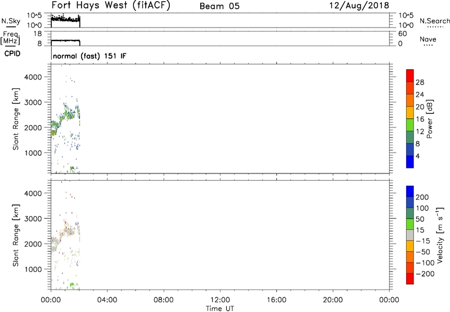
Task: Click the 'Nave' legend label
Action: coord(427,39)
